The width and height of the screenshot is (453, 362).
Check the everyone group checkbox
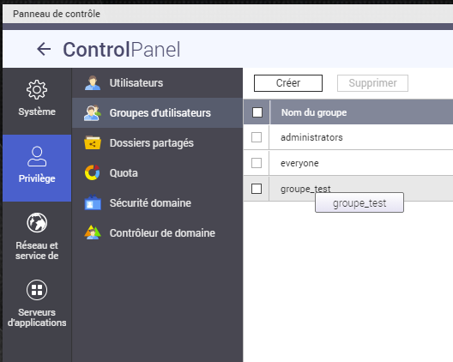(x=257, y=163)
